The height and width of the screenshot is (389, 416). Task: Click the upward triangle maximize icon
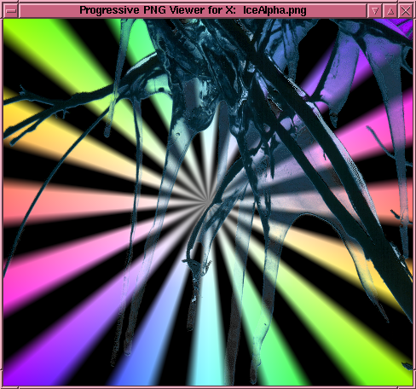[x=390, y=11]
